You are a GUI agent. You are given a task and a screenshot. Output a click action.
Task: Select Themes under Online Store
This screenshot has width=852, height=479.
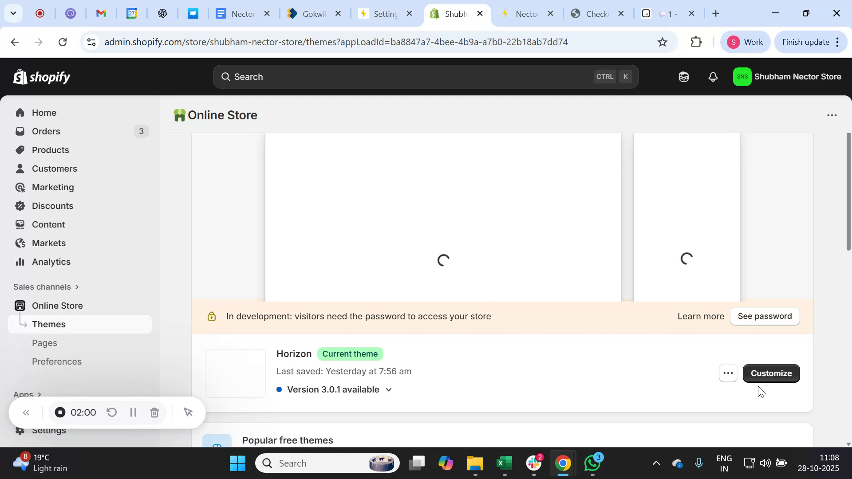49,324
